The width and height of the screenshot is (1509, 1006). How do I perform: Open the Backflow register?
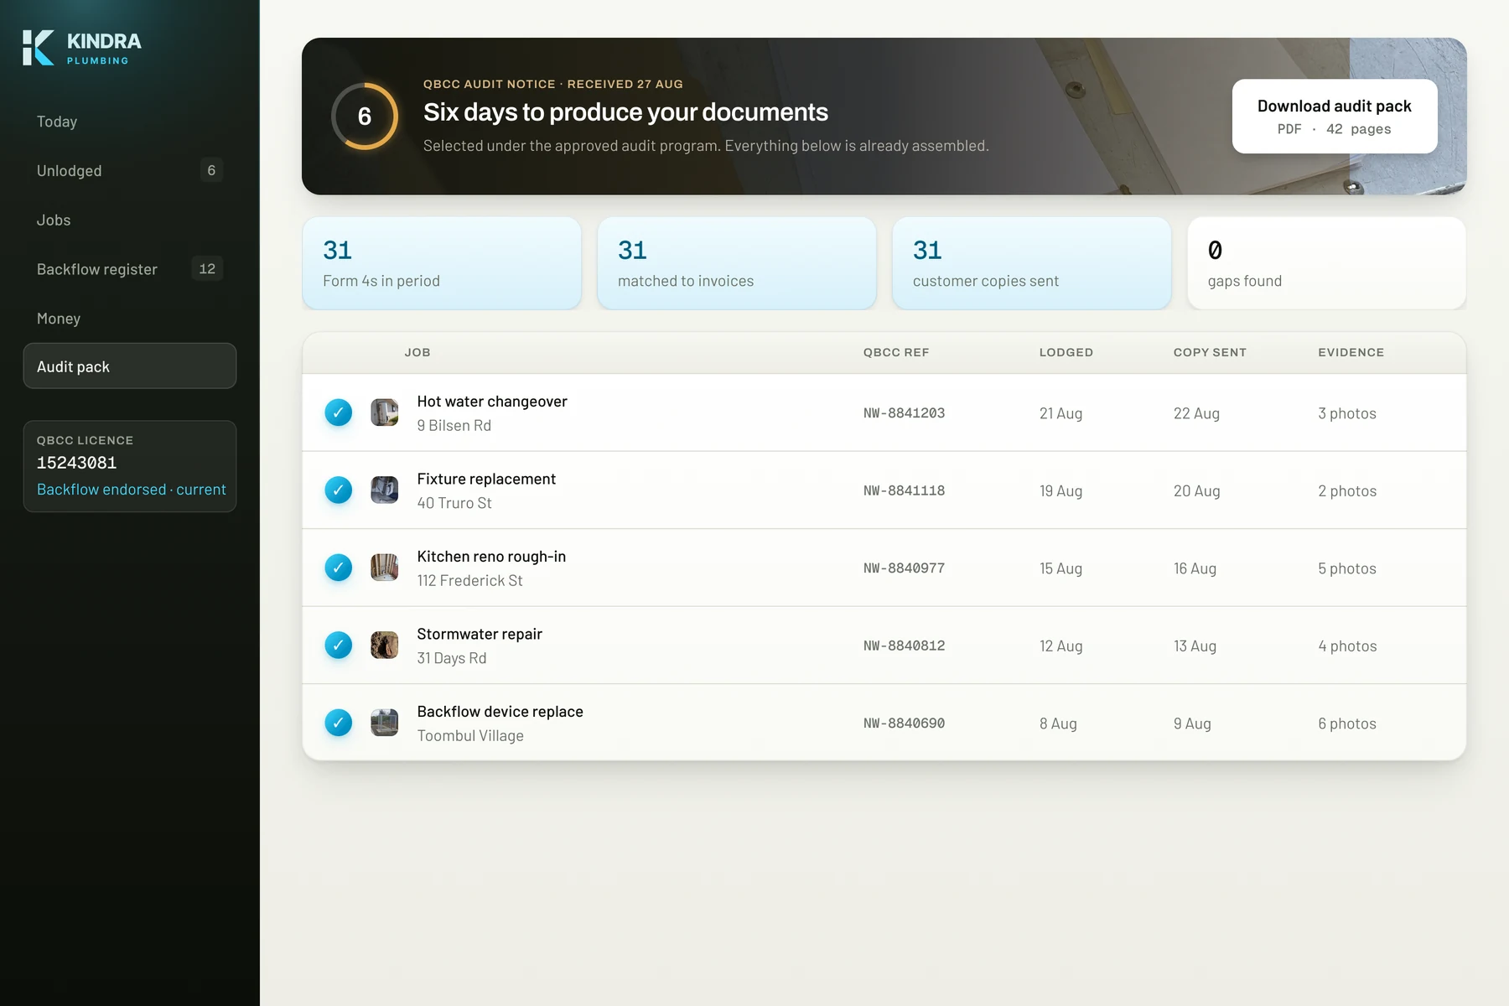[130, 269]
